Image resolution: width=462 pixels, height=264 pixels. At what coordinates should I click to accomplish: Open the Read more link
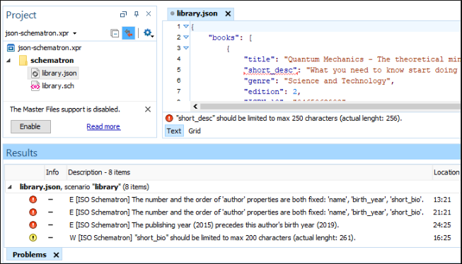coord(103,127)
